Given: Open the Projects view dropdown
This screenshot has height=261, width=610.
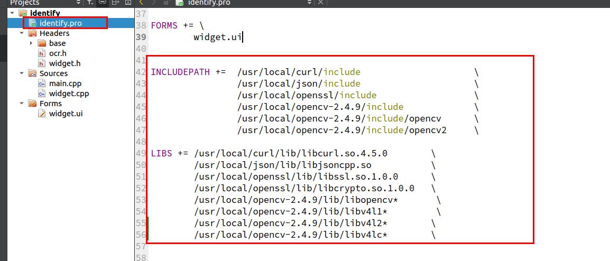Looking at the screenshot, I should coord(78,2).
